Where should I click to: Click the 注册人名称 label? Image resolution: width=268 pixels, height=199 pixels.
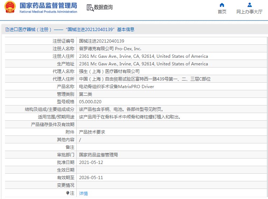[x=63, y=49]
